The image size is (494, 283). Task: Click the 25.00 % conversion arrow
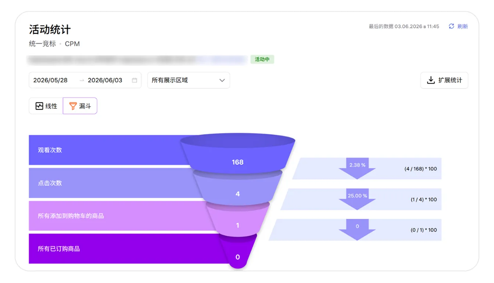point(357,199)
